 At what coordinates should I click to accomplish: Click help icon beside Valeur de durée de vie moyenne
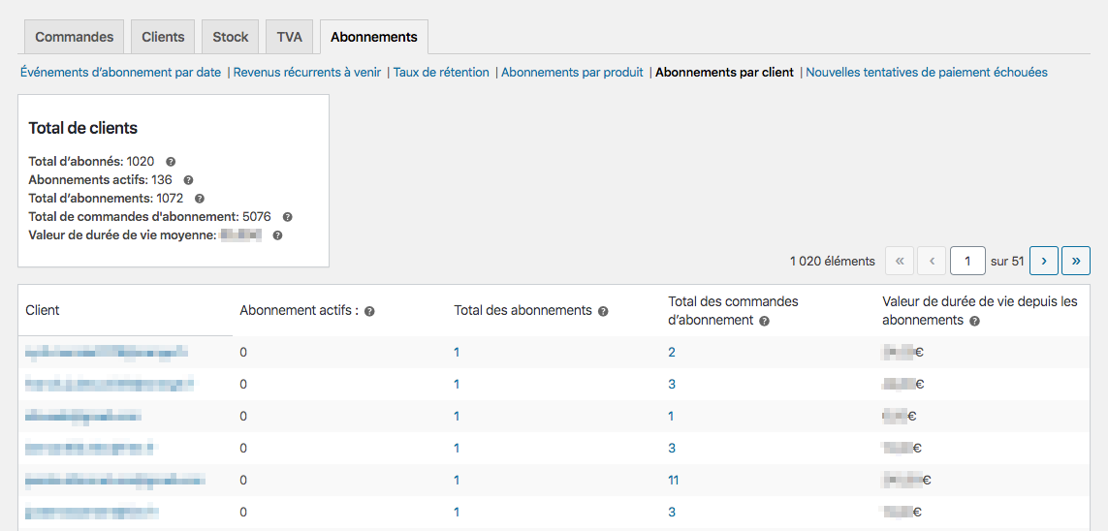277,235
